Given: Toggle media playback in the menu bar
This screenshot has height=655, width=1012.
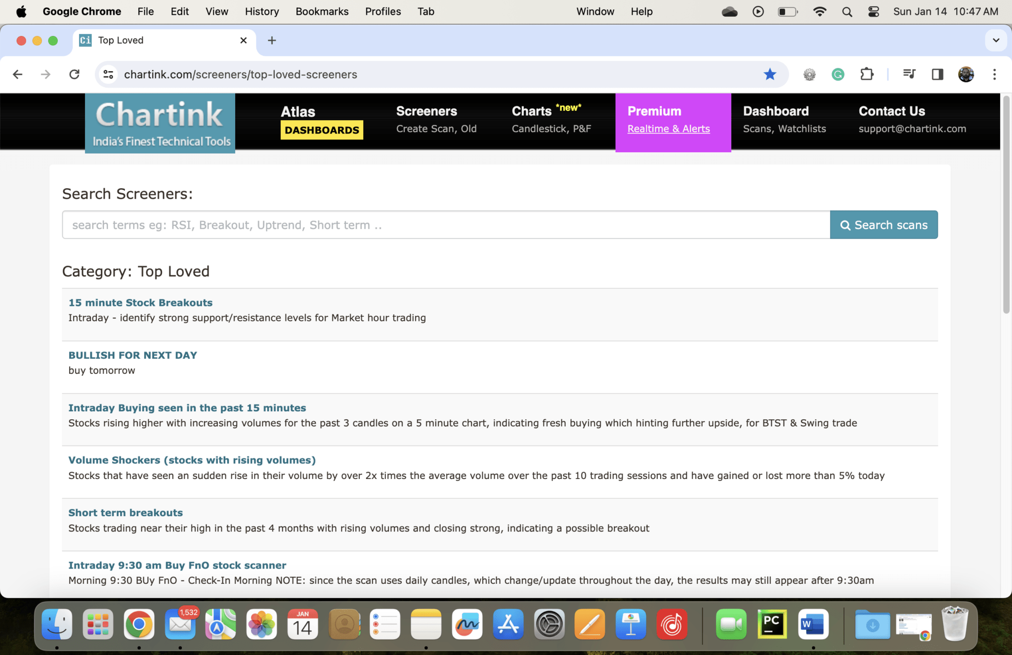Looking at the screenshot, I should 758,11.
